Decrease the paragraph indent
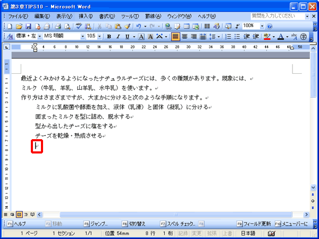 tap(247, 37)
